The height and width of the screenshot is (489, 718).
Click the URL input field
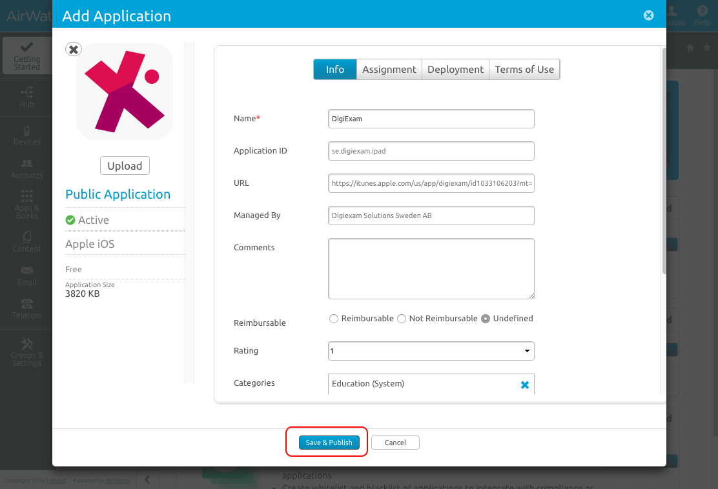pyautogui.click(x=431, y=183)
